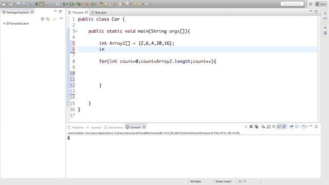Maximize the editor area
Screen dimensions: 329x185
tap(316, 11)
